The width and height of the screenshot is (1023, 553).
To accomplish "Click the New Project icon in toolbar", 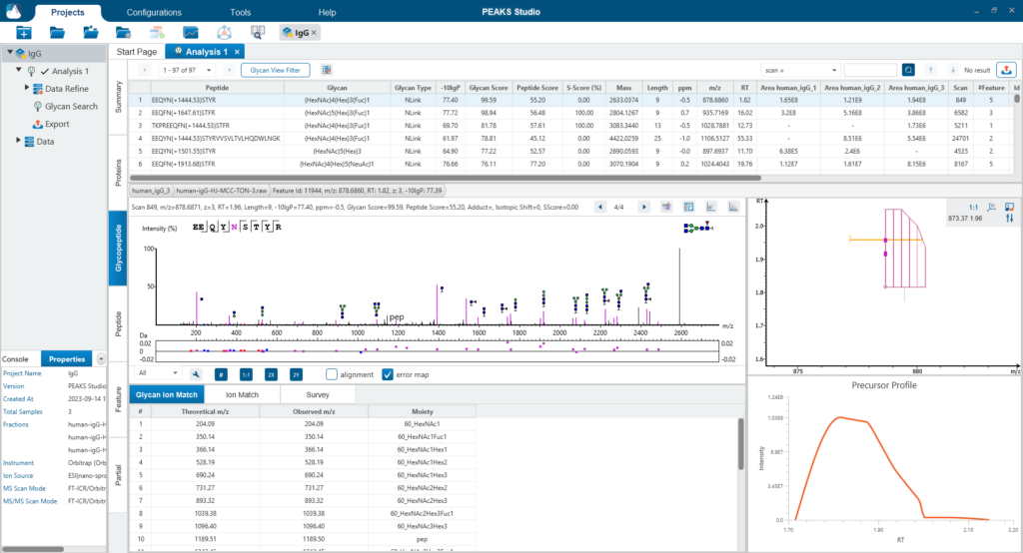I will (x=24, y=33).
